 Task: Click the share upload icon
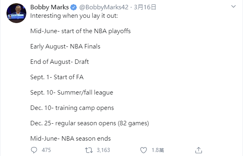pos(198,150)
